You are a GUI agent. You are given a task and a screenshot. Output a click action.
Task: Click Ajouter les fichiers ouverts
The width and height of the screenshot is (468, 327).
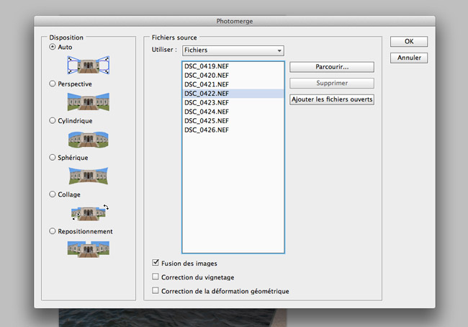pyautogui.click(x=332, y=99)
